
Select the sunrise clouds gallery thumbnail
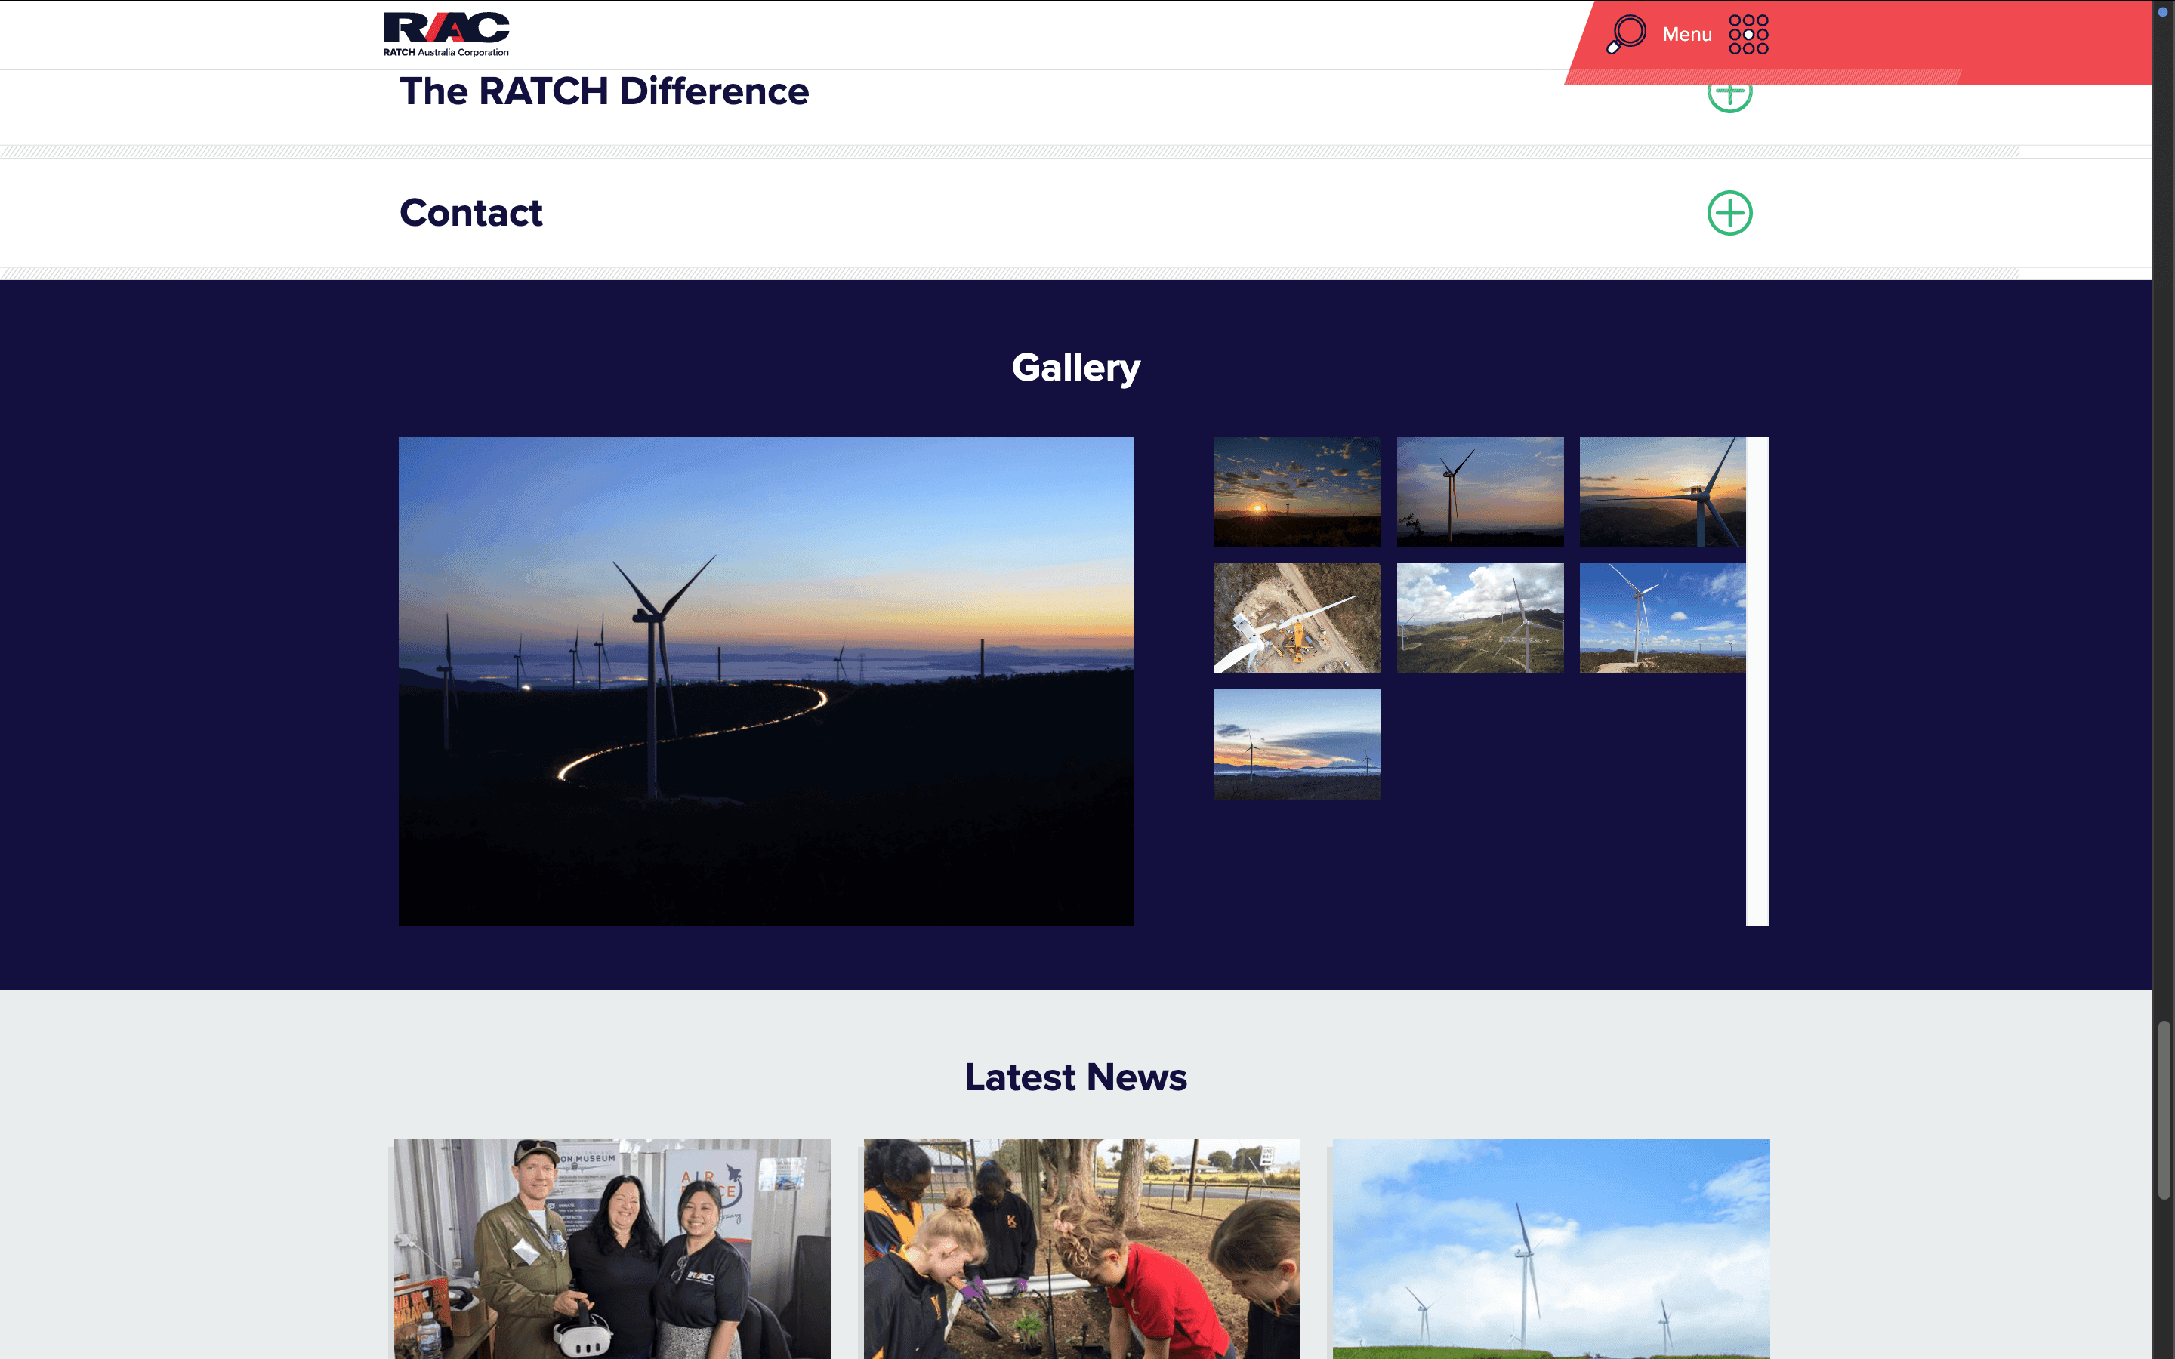[1297, 492]
